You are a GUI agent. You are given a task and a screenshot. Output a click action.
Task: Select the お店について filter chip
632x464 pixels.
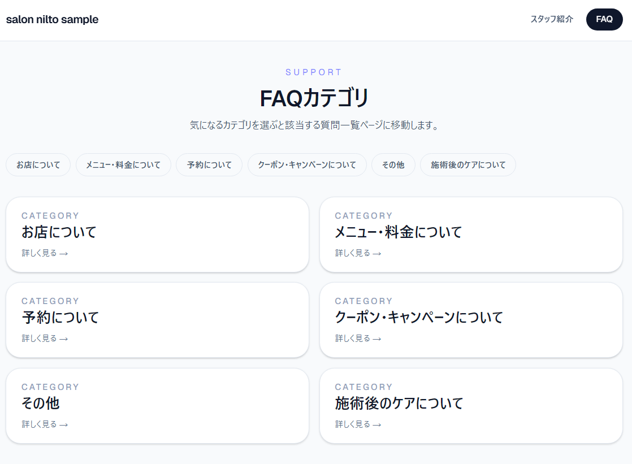[38, 165]
